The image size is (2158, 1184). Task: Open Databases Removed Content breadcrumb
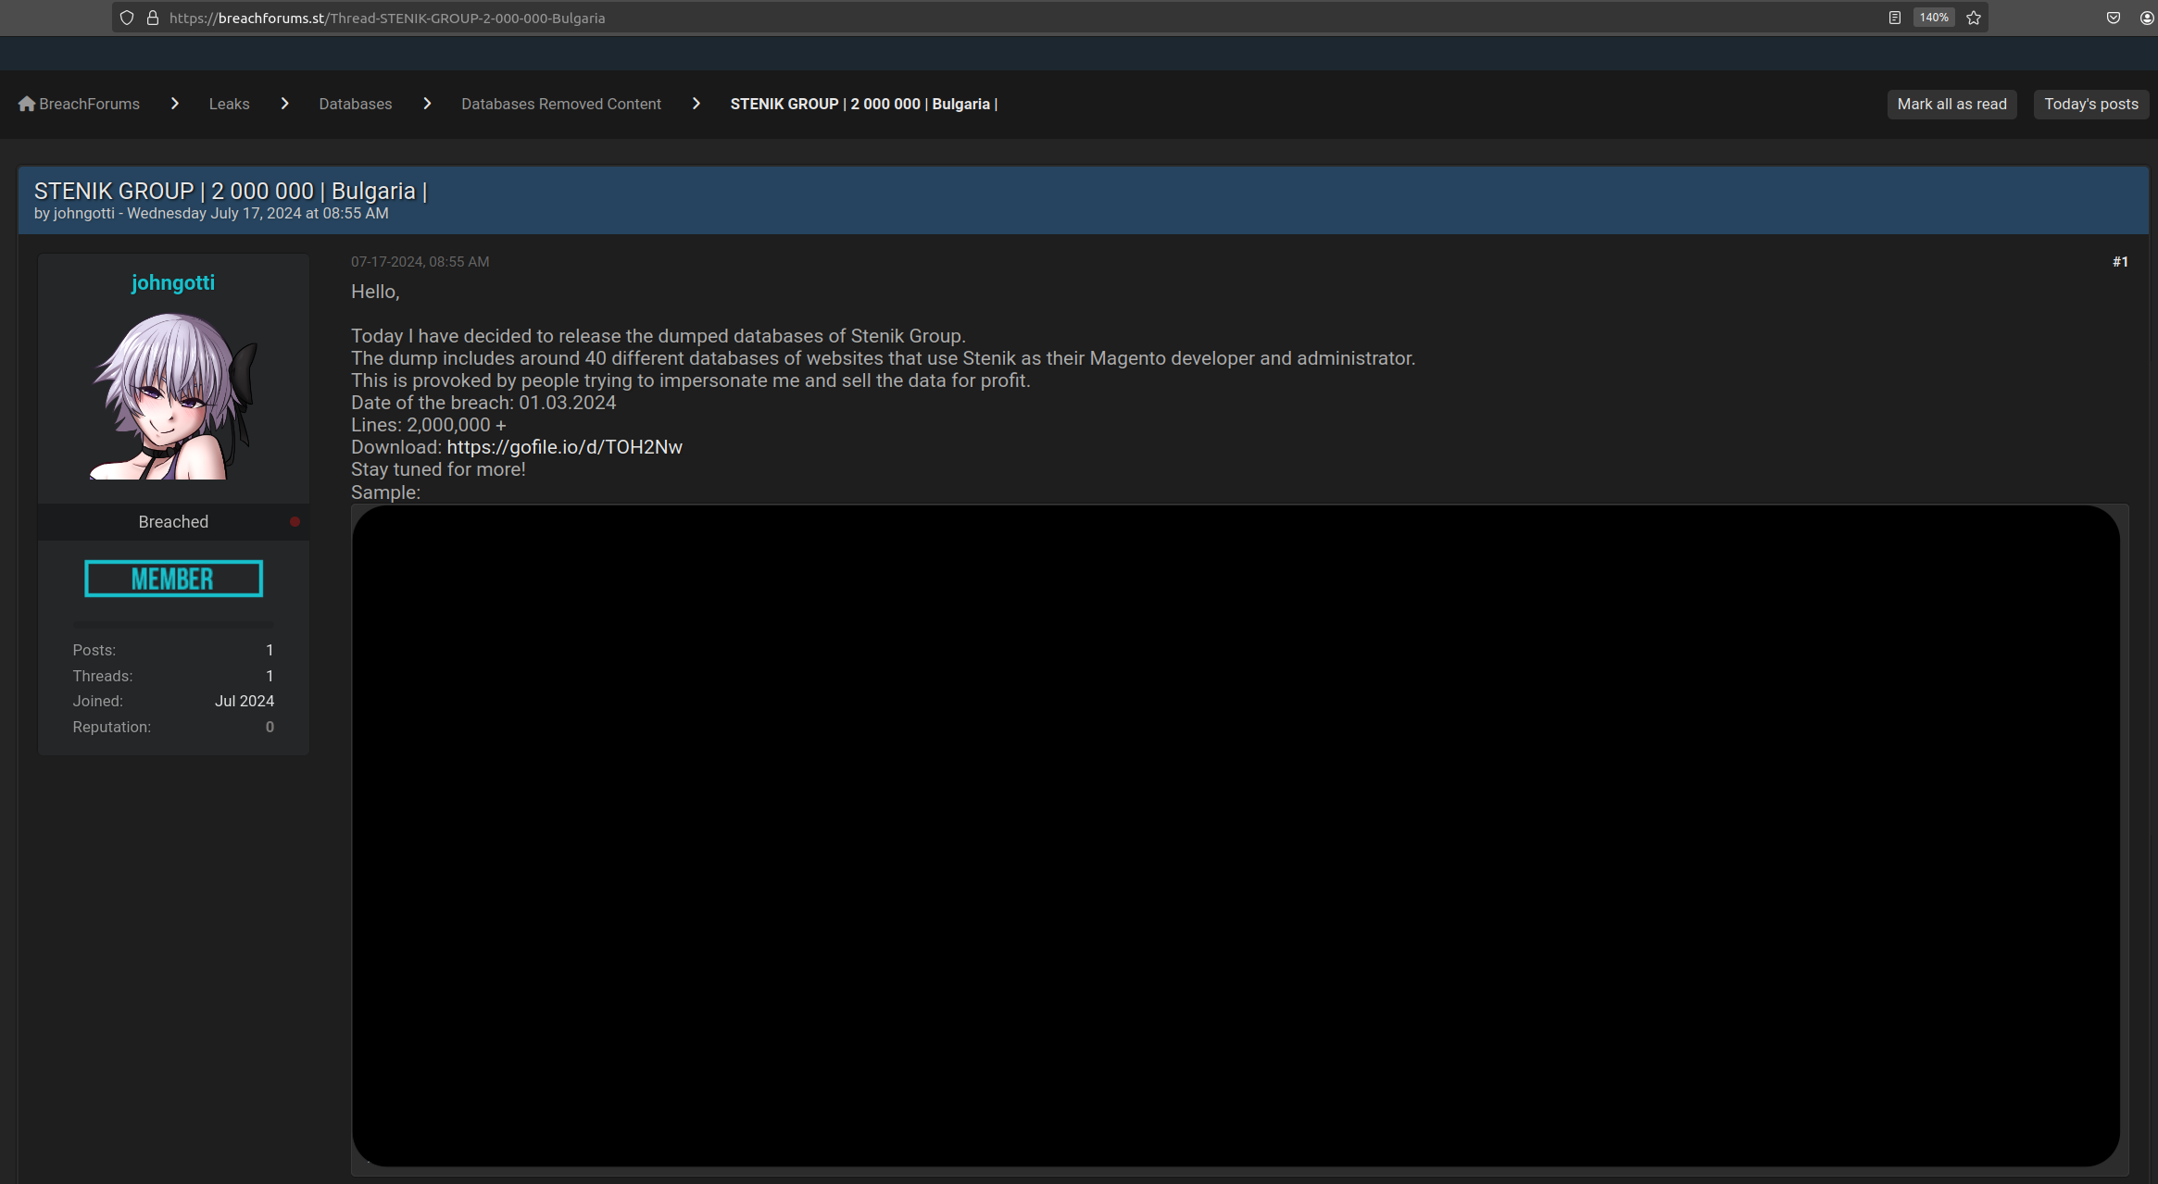(561, 104)
